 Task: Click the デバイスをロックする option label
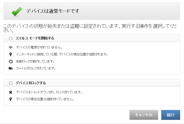(31, 83)
